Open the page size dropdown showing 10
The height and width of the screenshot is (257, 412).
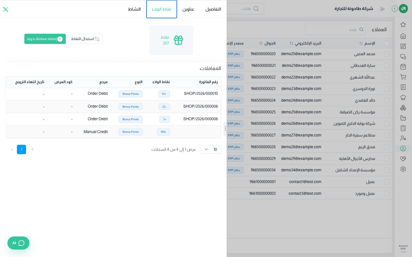coord(211,149)
